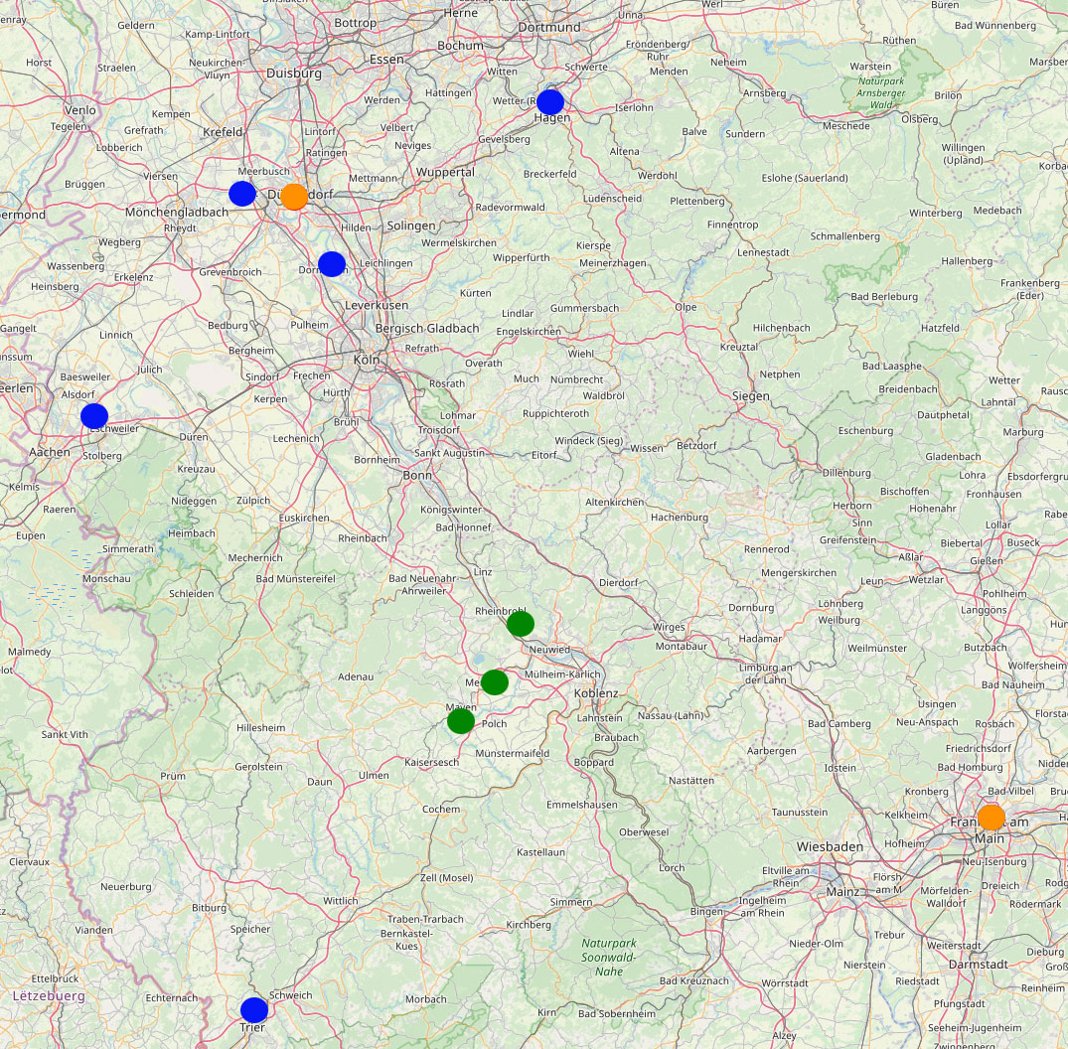This screenshot has width=1068, height=1049.
Task: Click the Wuppertal city label
Action: pos(445,172)
